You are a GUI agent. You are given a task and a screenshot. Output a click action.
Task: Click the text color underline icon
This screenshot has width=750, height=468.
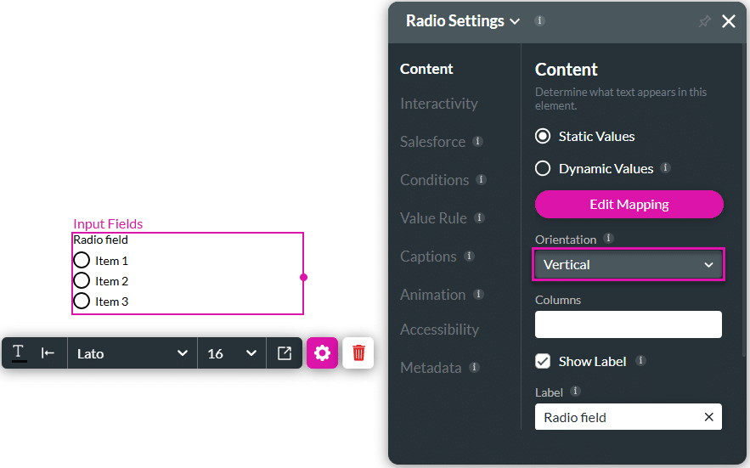pyautogui.click(x=19, y=353)
